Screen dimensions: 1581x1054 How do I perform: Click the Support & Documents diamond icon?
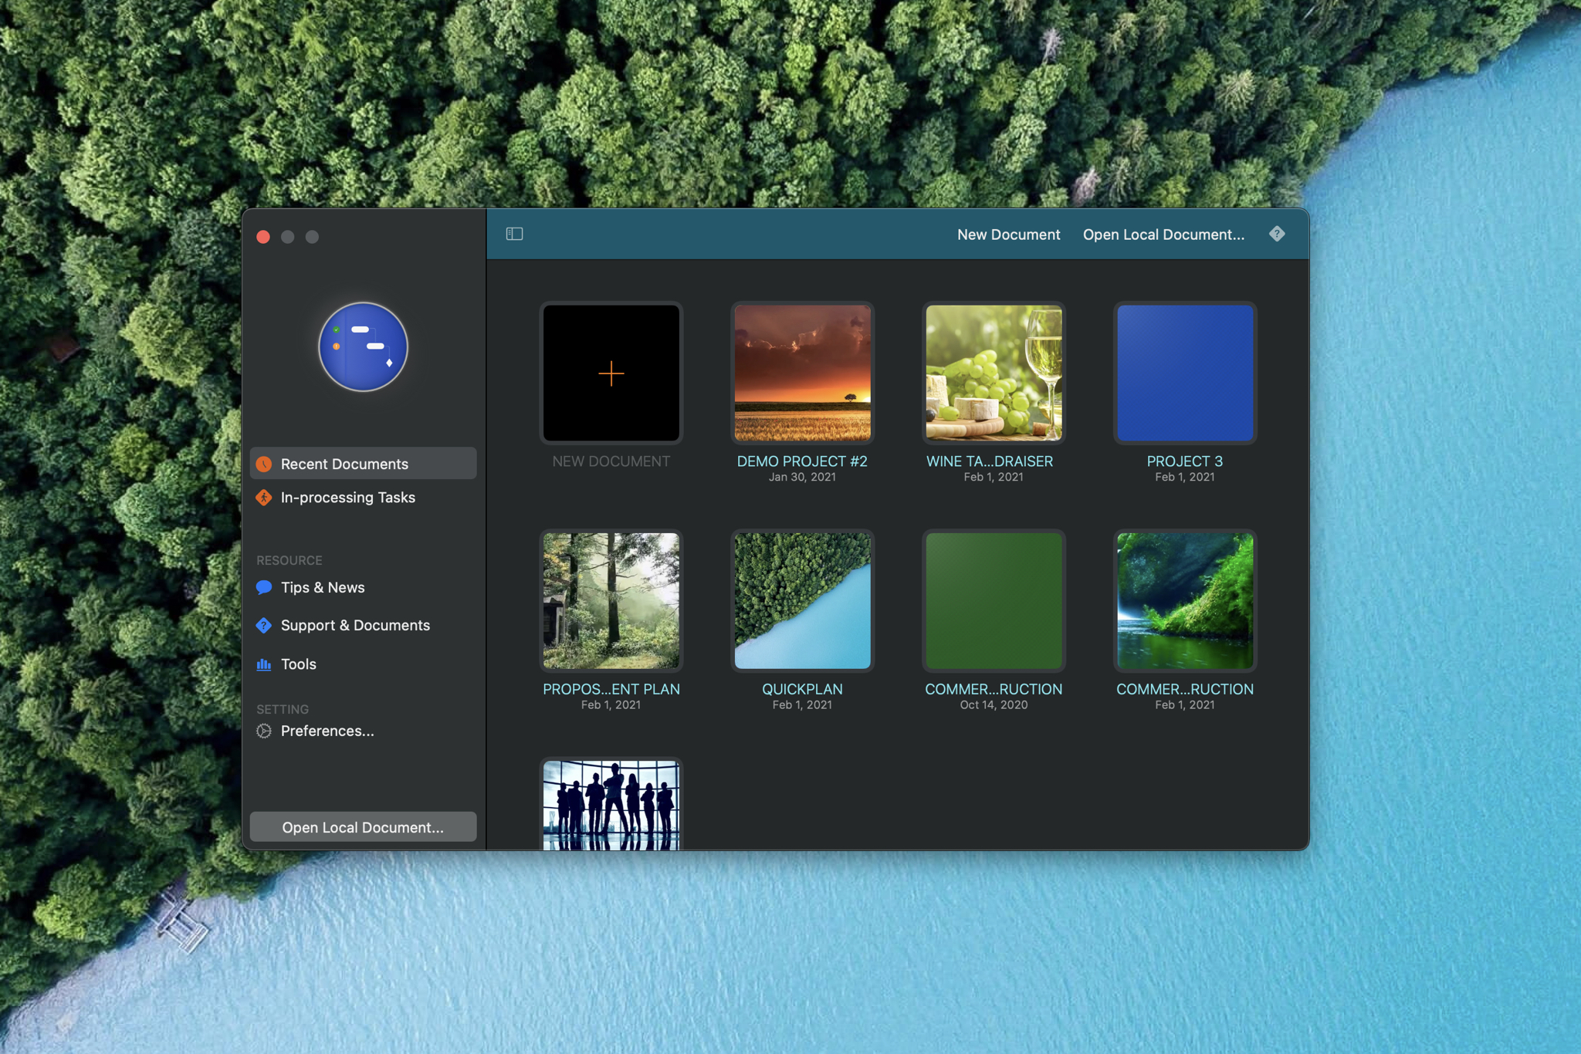click(x=264, y=626)
